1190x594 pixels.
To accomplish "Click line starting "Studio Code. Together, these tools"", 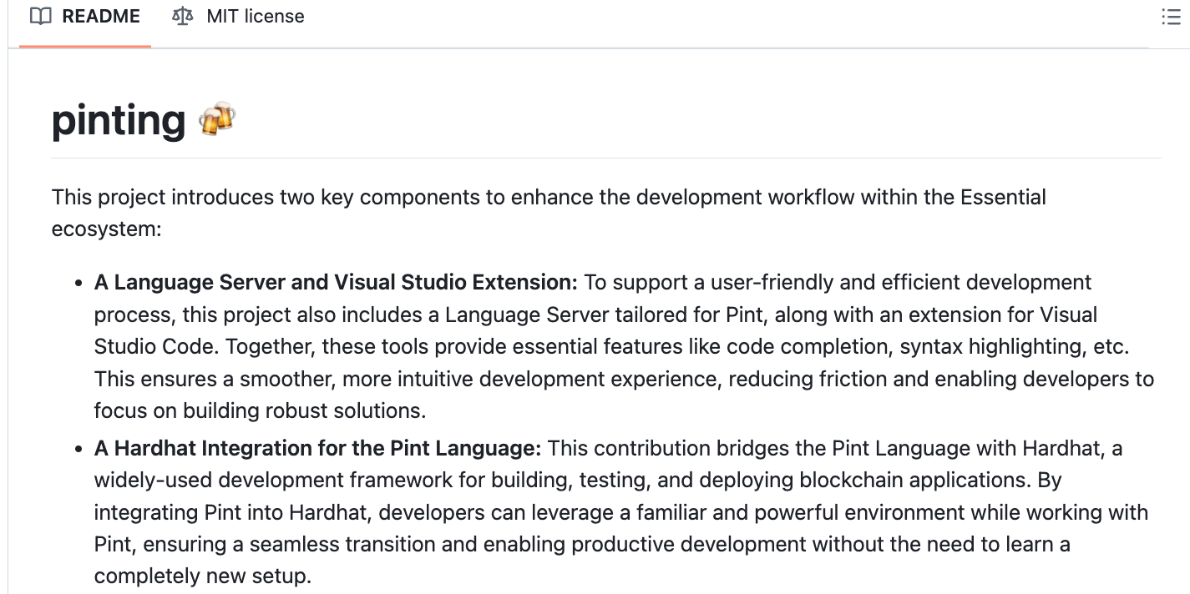I will 611,346.
